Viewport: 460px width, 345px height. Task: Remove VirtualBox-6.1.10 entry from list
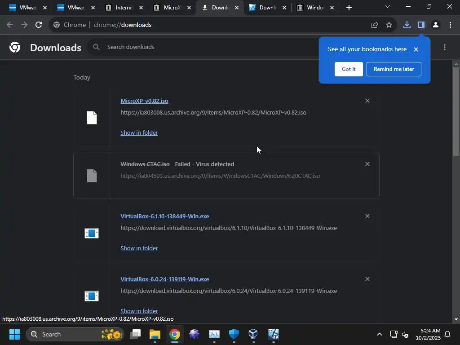click(367, 216)
